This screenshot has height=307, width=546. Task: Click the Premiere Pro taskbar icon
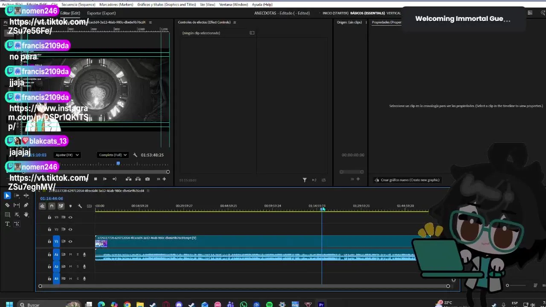click(321, 304)
